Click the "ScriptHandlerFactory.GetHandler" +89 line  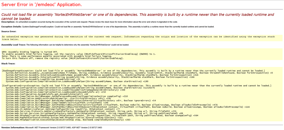[x=94, y=114]
